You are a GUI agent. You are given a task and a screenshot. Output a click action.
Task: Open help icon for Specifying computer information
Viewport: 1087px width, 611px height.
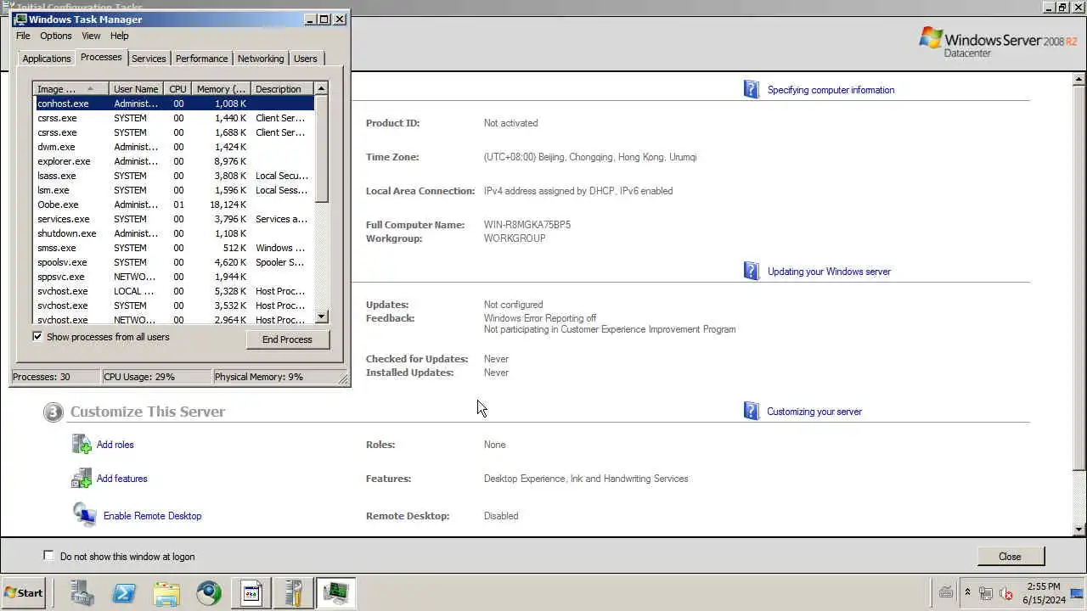tap(752, 89)
